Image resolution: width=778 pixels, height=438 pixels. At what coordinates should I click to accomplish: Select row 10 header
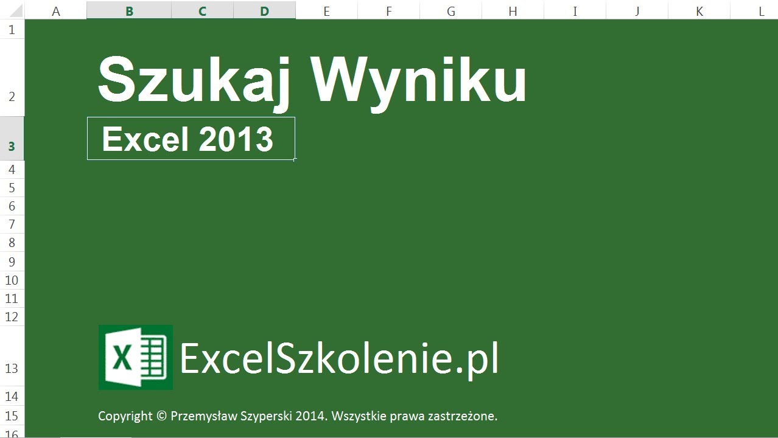[12, 280]
